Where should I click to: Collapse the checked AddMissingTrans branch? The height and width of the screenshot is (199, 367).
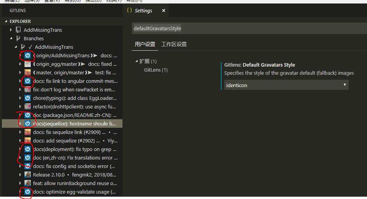16,47
